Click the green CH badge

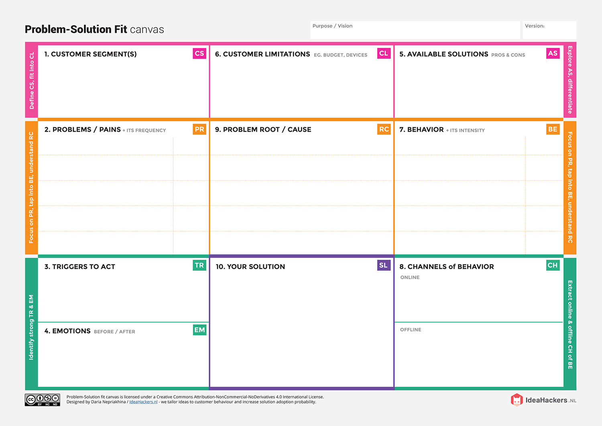tap(553, 265)
